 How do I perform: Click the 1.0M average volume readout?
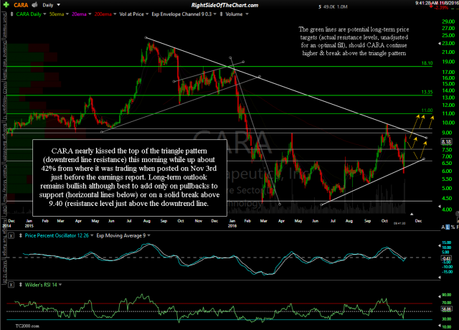(x=342, y=6)
